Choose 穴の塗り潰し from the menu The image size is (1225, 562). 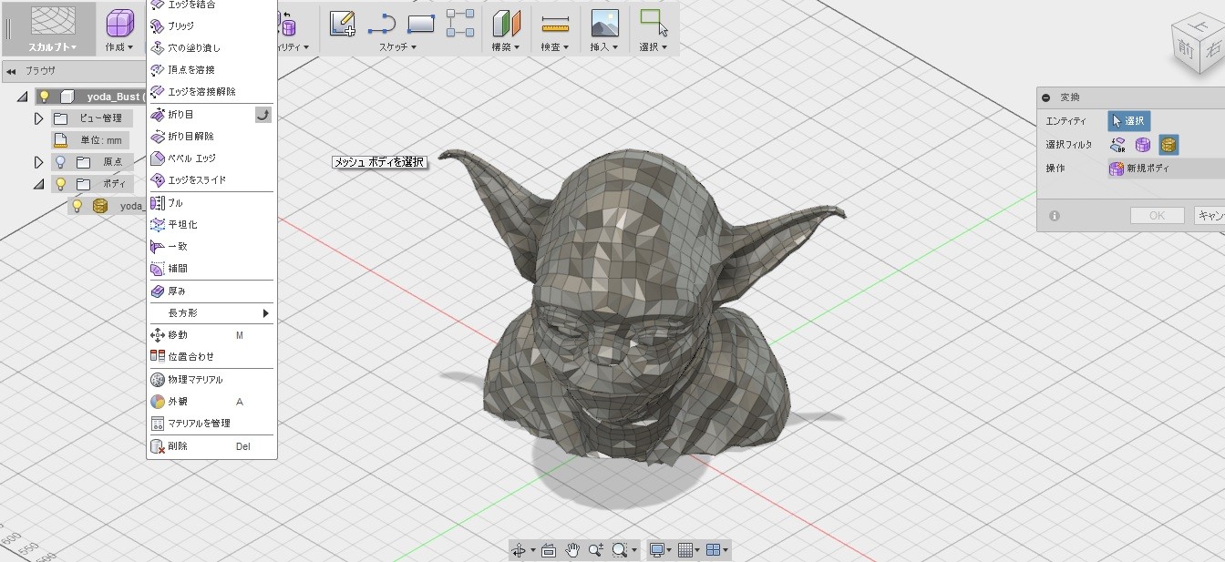coord(211,48)
